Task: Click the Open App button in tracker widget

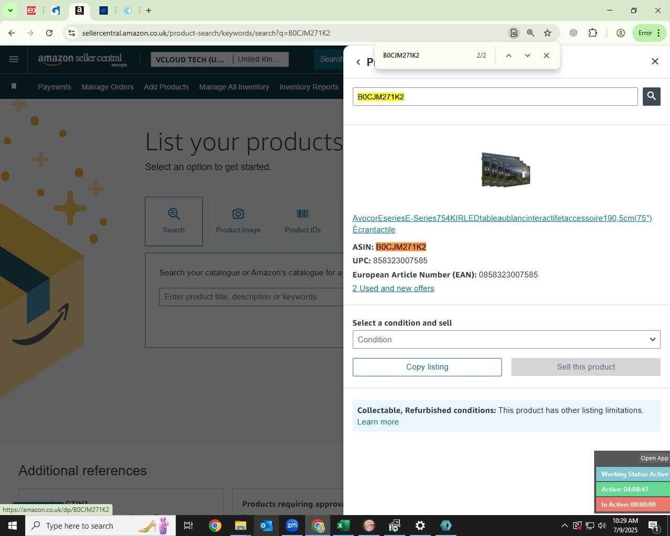Action: 654,458
